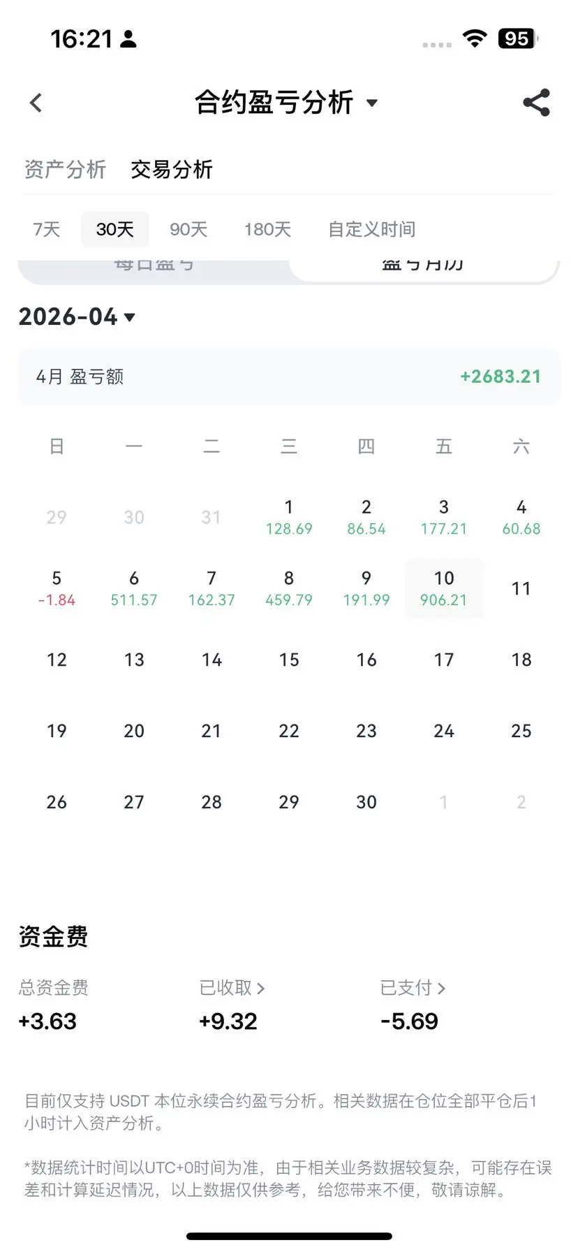Switch to the 资产分析 tab
This screenshot has height=1252, width=578.
coord(65,169)
